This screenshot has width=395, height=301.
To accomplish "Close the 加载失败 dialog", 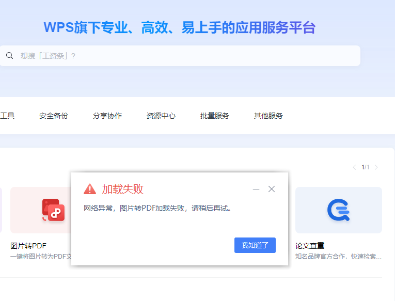I will click(271, 189).
